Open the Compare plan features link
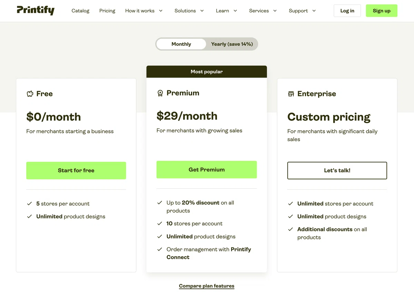Screen dimensions: 414x301 [207, 286]
